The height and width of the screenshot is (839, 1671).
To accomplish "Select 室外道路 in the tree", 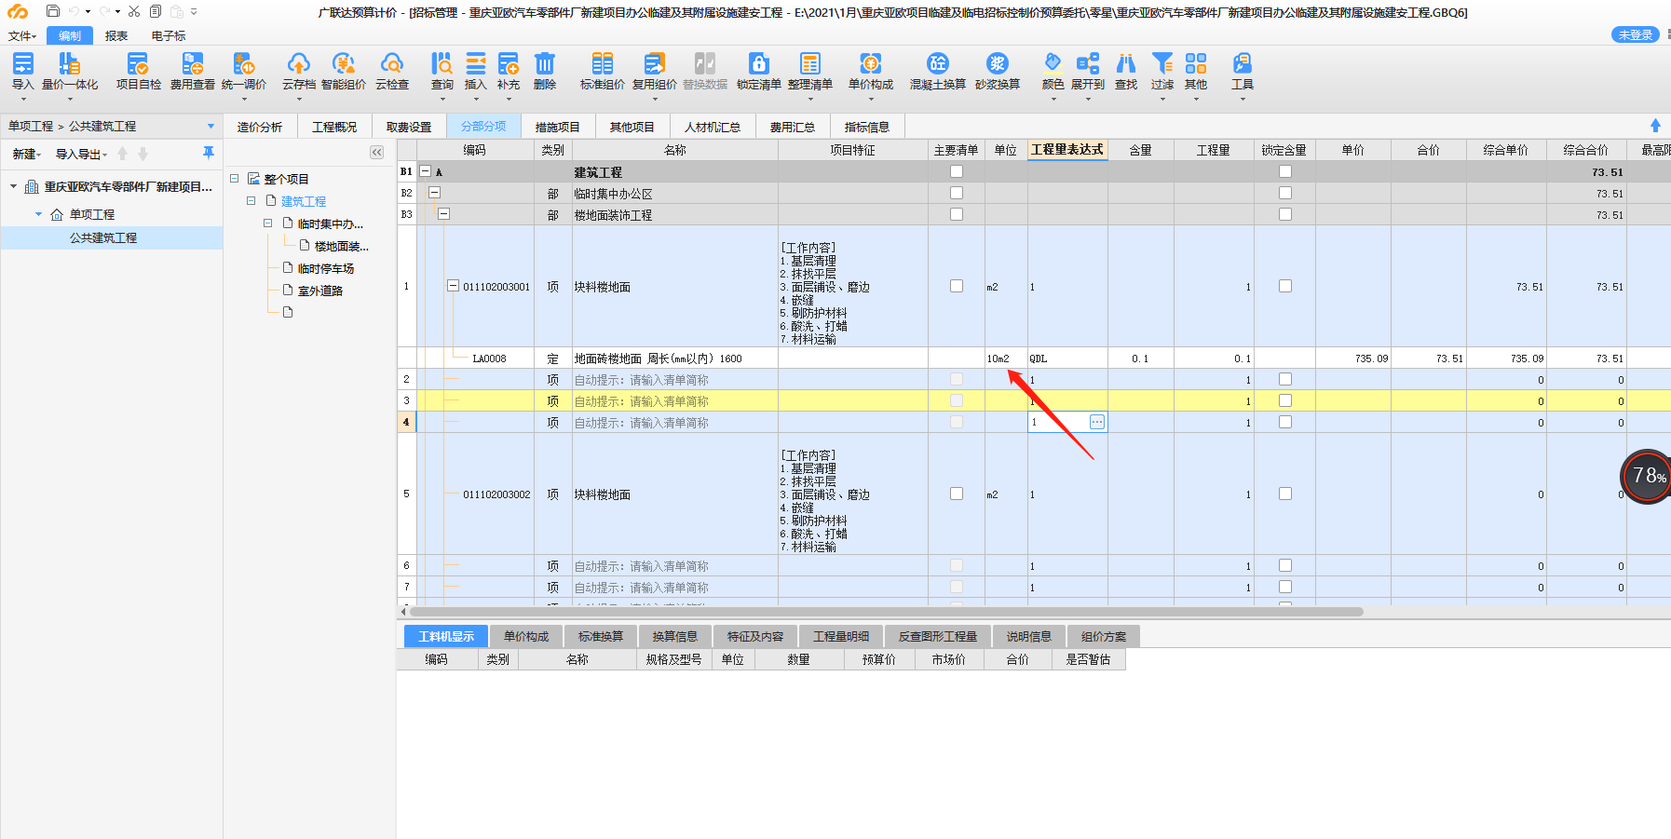I will 320,291.
